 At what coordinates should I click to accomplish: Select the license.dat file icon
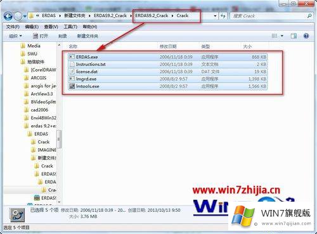(x=72, y=72)
